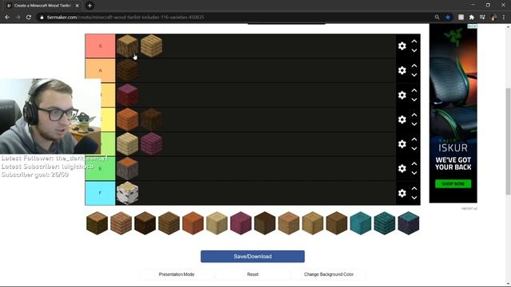Screen dimensions: 511x287
Task: Select the birch log block in F tier
Action: (x=128, y=193)
